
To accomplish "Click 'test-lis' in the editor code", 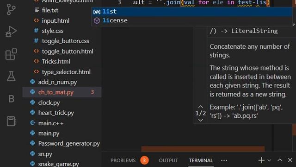I will click(252, 3).
